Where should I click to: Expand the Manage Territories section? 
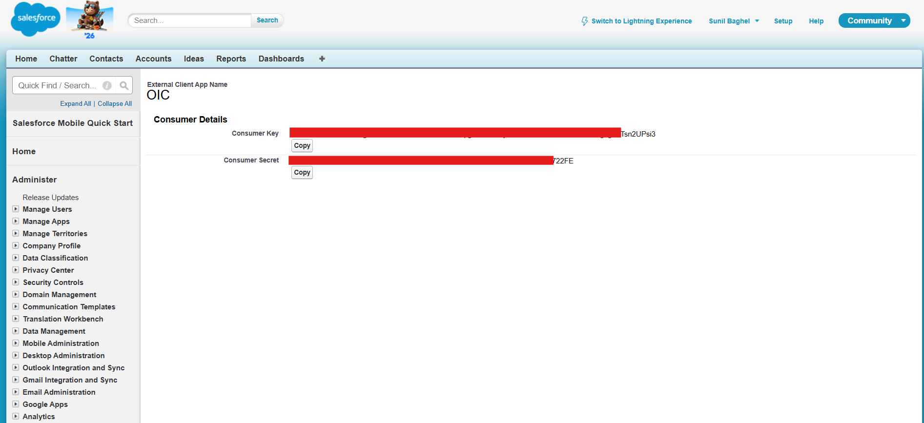pos(16,233)
